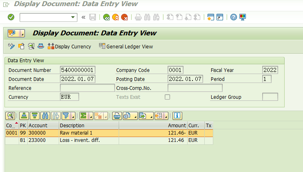Image resolution: width=303 pixels, height=172 pixels.
Task: Click the Find Next icon in the top toolbar
Action: click(156, 17)
